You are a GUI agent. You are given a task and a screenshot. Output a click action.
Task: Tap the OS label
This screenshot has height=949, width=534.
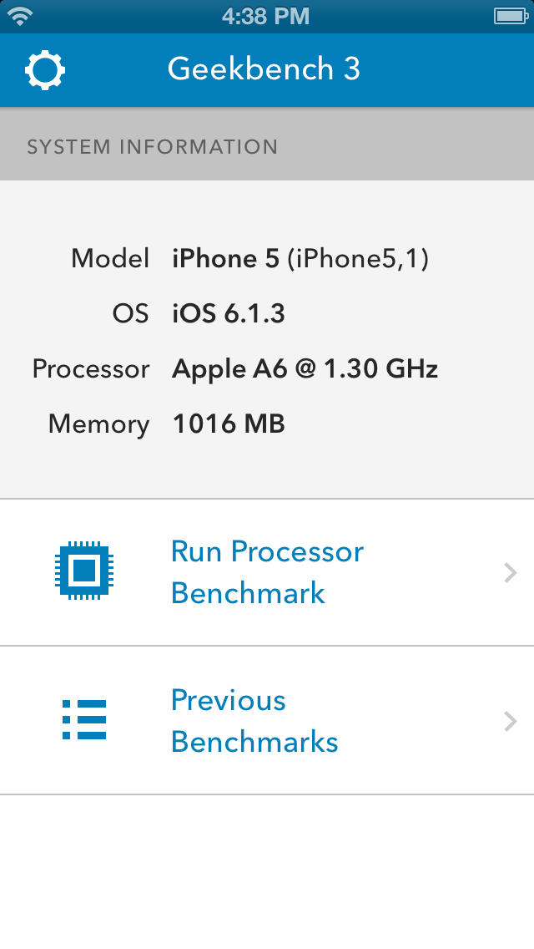[x=130, y=314]
